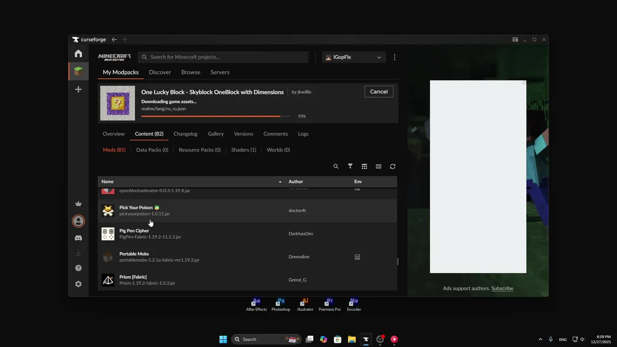
Task: Open the mod list filter funnel icon
Action: pos(350,166)
